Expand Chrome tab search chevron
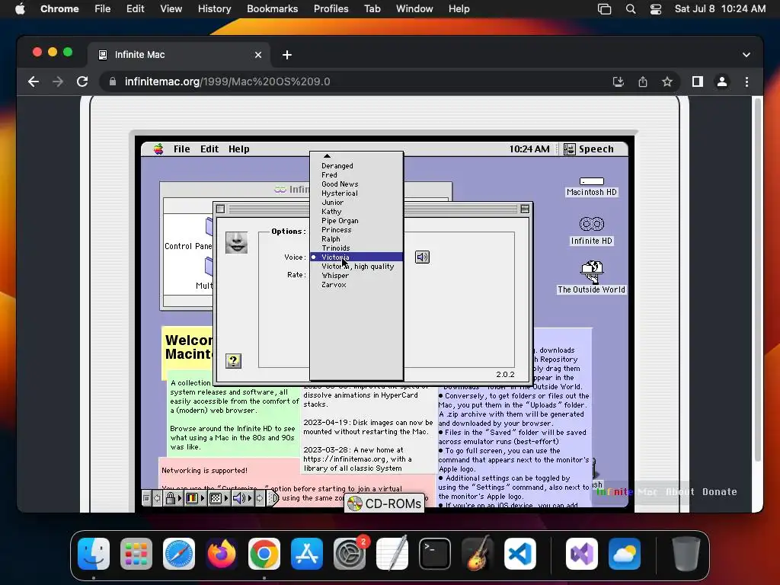The width and height of the screenshot is (780, 585). (746, 55)
